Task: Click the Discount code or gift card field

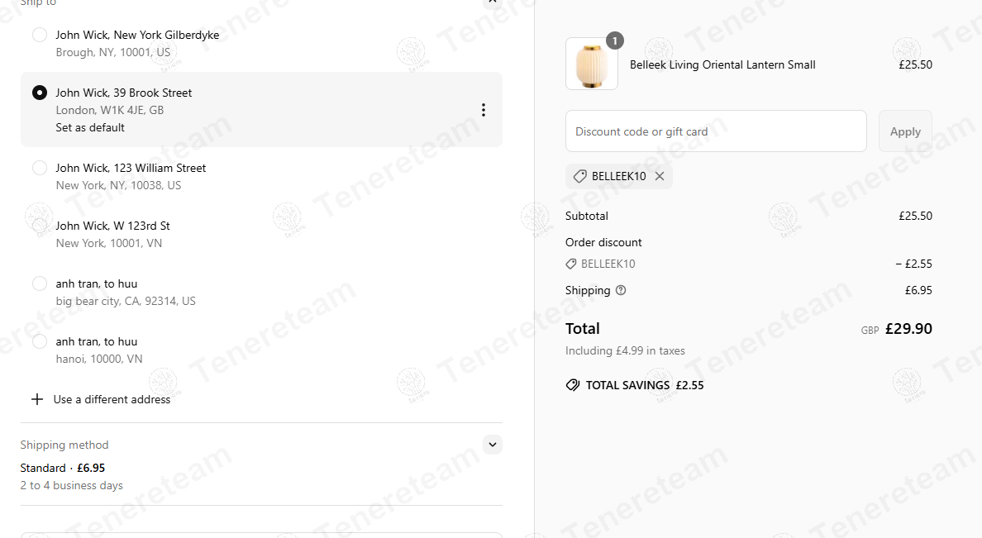Action: pyautogui.click(x=716, y=131)
